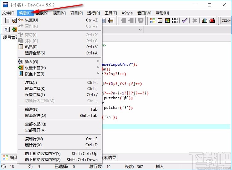
Task: Choose 缩进(N) indent menu entry
Action: coord(60,109)
